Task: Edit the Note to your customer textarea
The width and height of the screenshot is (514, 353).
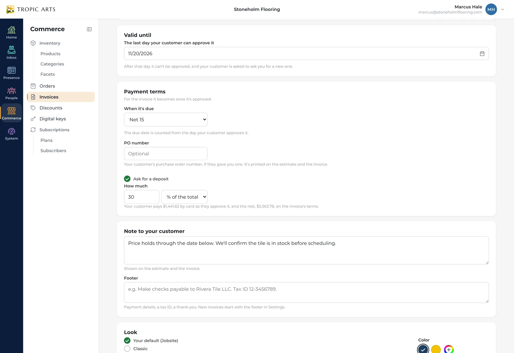Action: coord(306,250)
